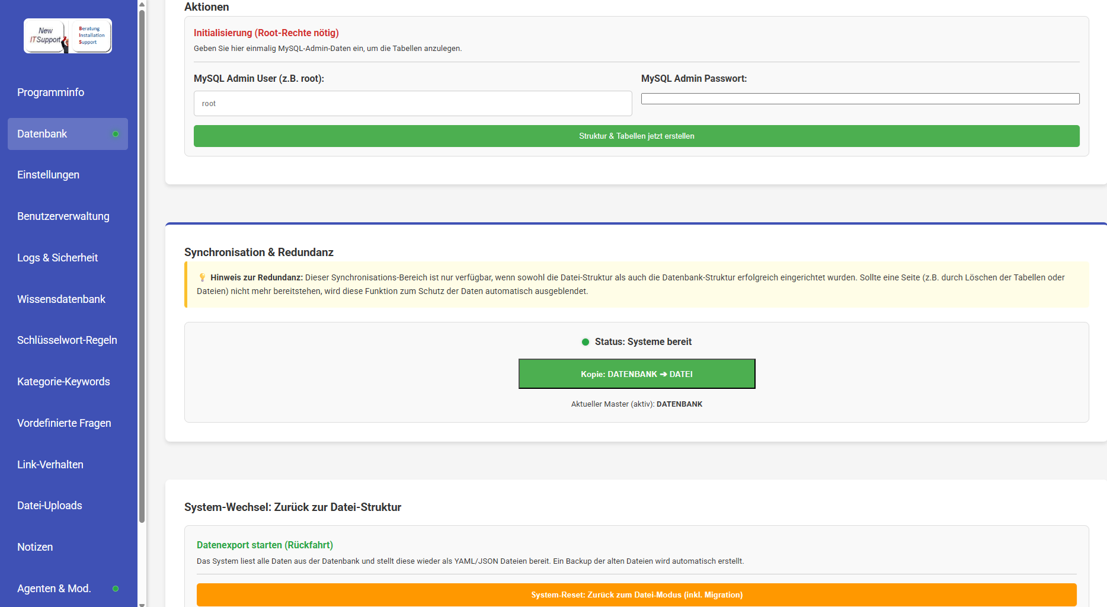
Task: Click the lightbulb icon in redundancy hint
Action: pyautogui.click(x=202, y=277)
